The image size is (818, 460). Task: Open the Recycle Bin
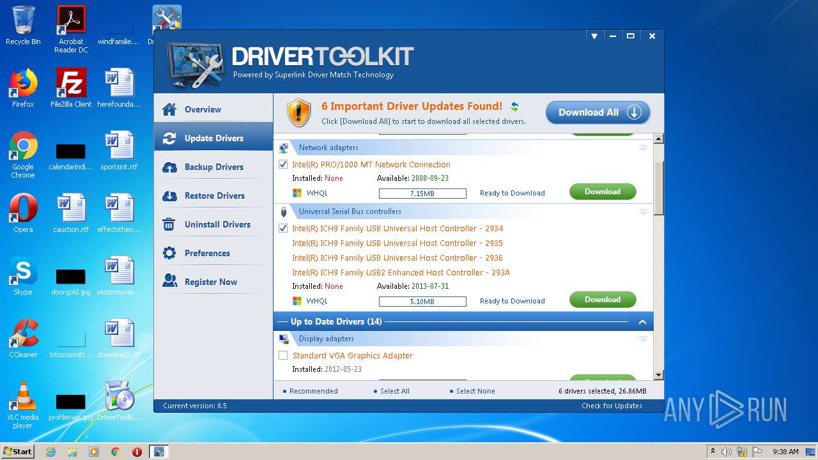pyautogui.click(x=23, y=26)
